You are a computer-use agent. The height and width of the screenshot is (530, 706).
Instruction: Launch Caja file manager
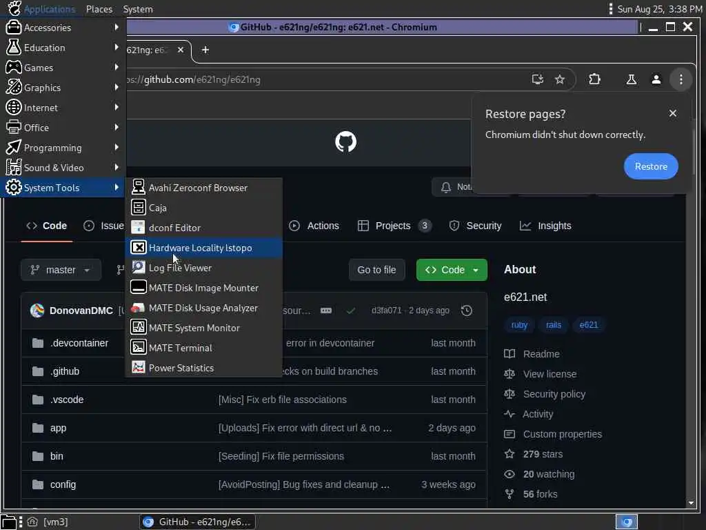203,208
